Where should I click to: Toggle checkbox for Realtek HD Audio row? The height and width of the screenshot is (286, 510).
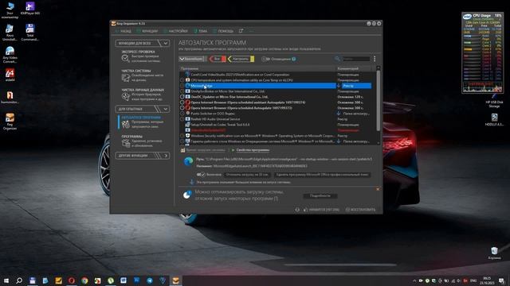tap(182, 119)
